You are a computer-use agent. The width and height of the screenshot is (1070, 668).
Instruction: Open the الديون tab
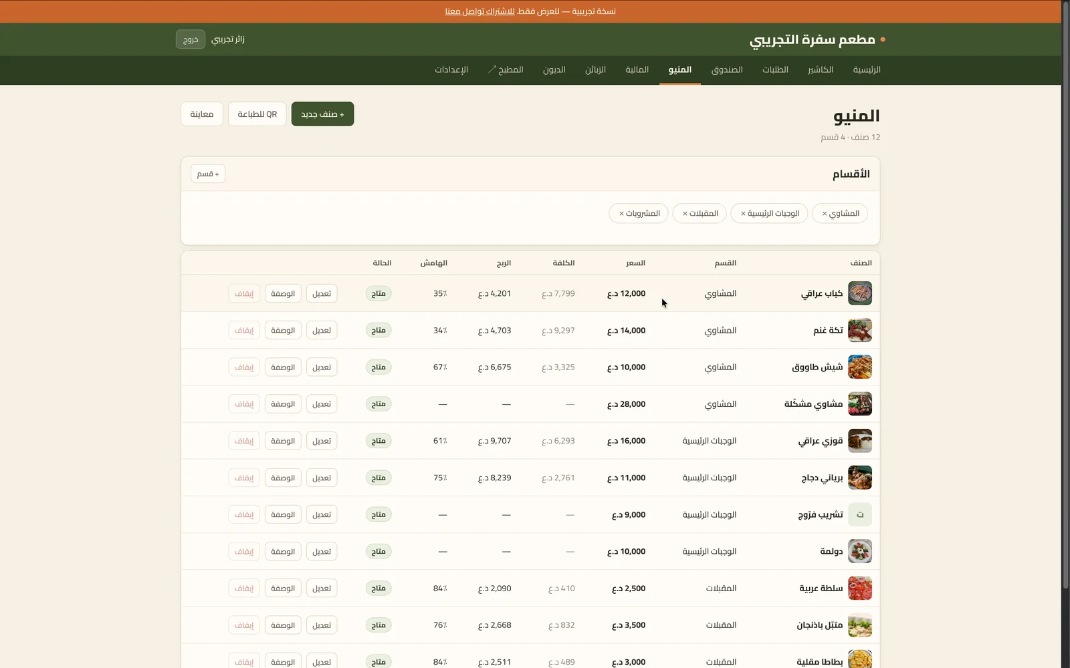click(x=554, y=69)
